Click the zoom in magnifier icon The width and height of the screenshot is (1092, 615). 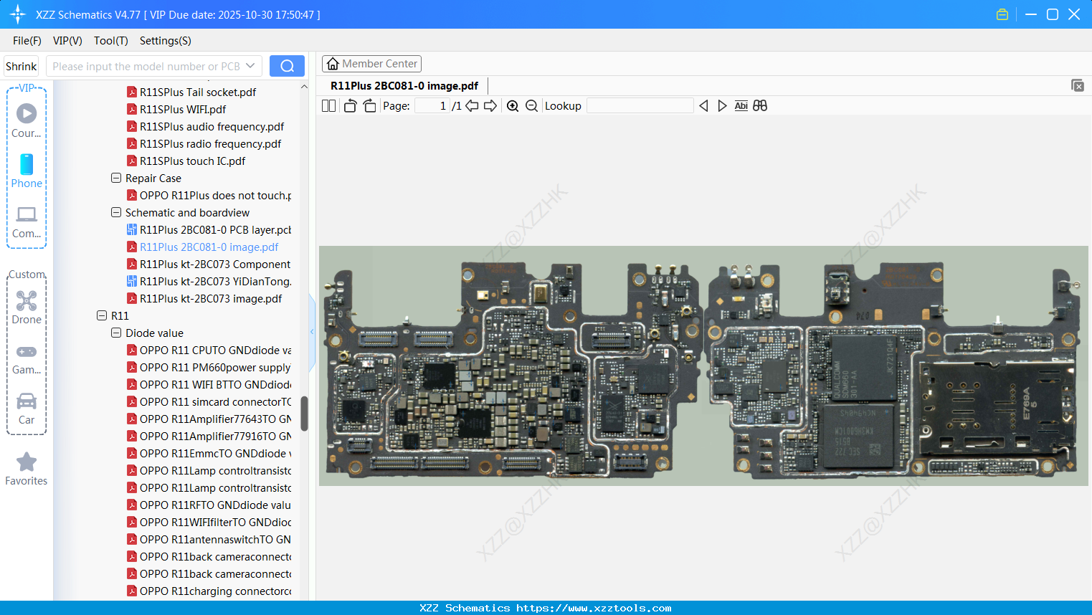pos(513,106)
